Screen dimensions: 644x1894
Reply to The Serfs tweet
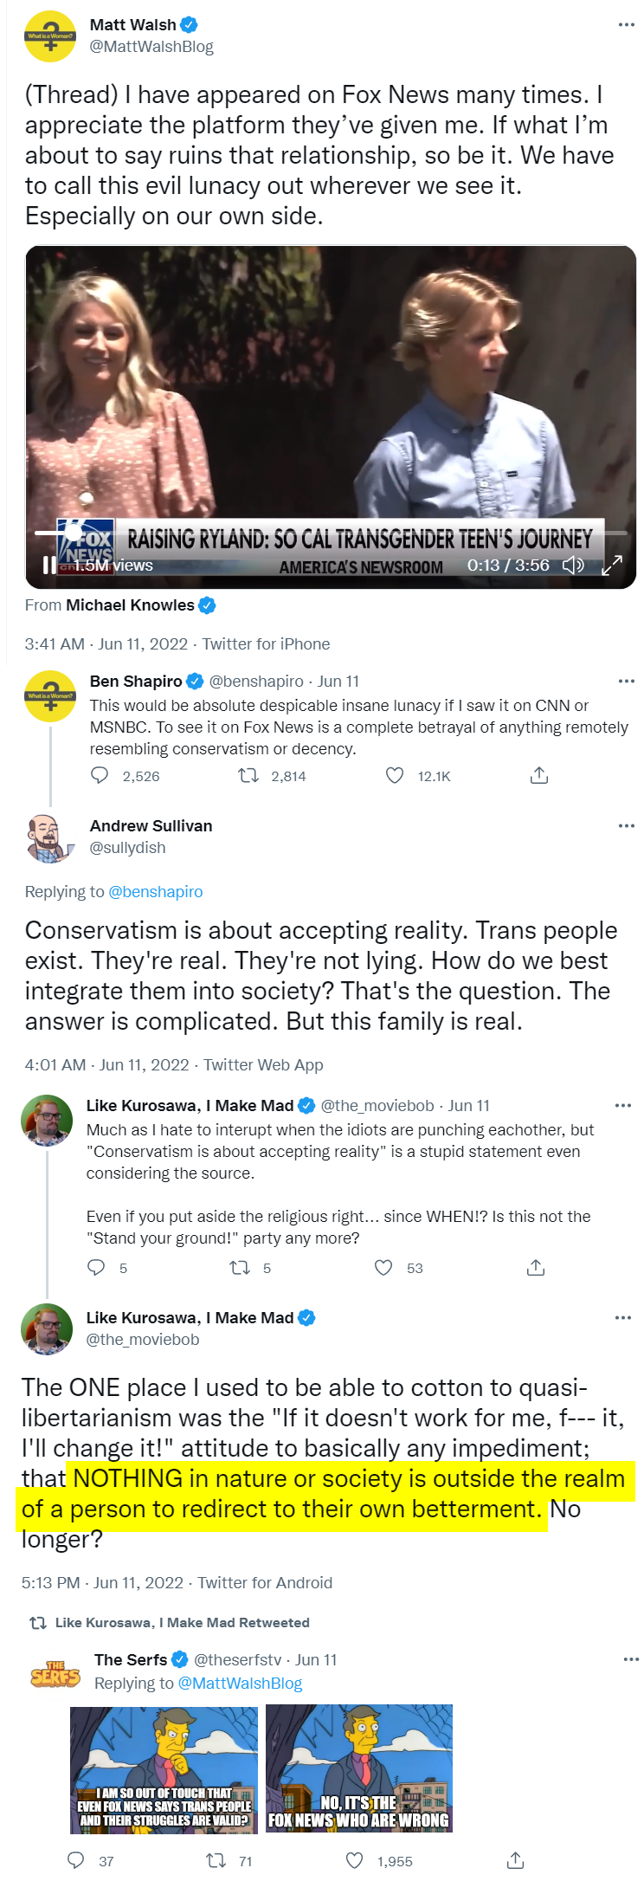[76, 1860]
